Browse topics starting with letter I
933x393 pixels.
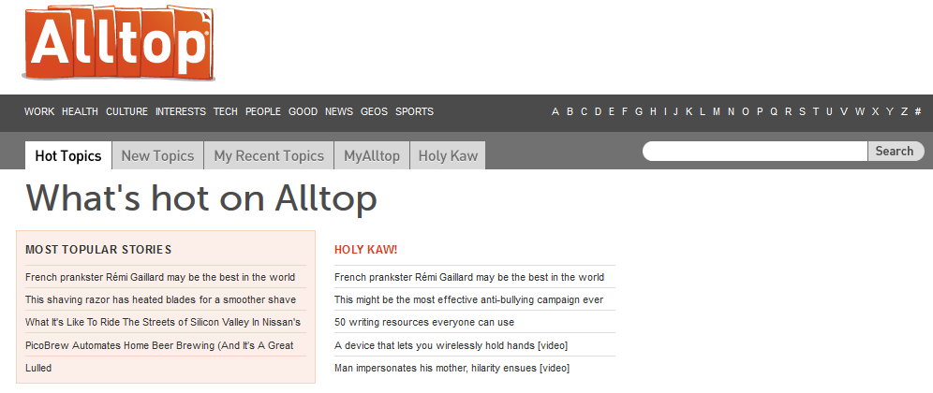665,111
